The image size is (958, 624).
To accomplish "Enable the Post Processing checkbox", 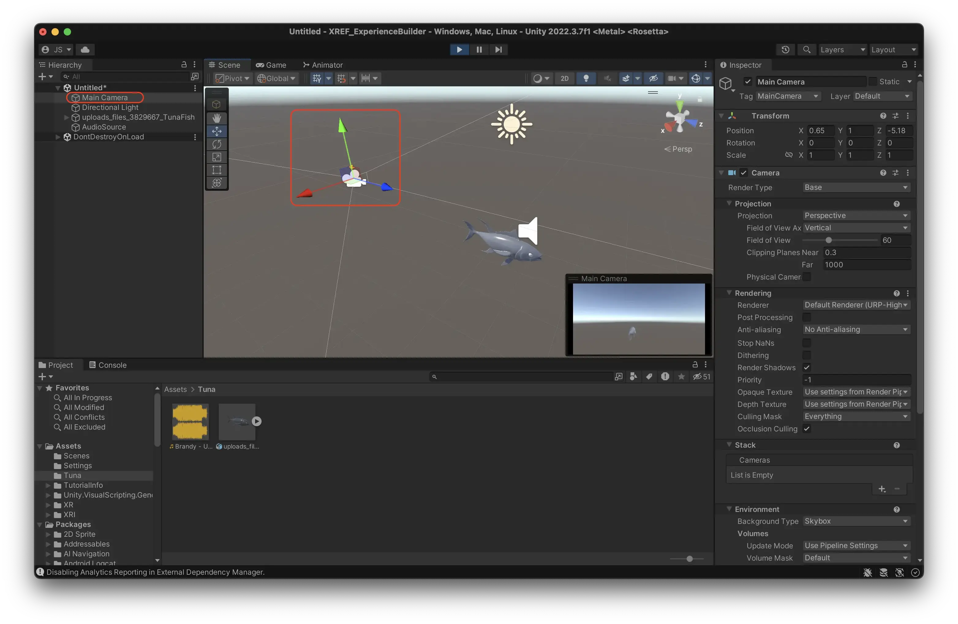I will pos(807,318).
